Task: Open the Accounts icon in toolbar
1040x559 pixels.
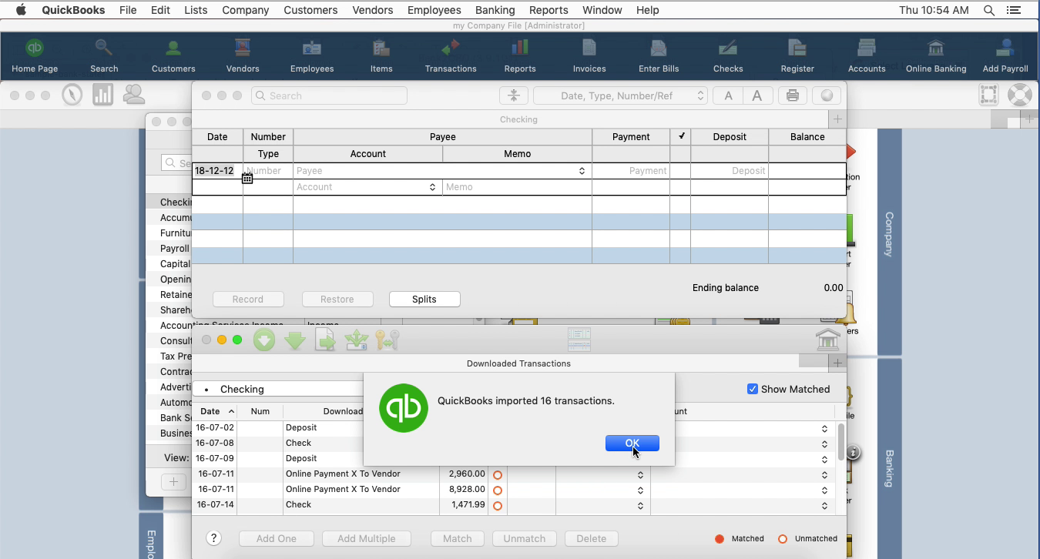Action: 867,55
